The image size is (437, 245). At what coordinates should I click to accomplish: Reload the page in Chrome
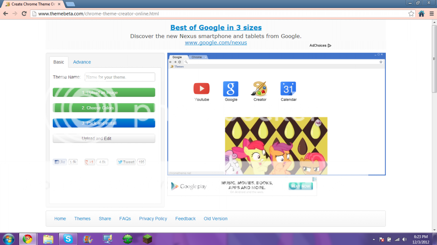(x=24, y=14)
